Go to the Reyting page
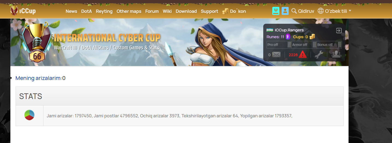392x143 pixels. tap(104, 11)
